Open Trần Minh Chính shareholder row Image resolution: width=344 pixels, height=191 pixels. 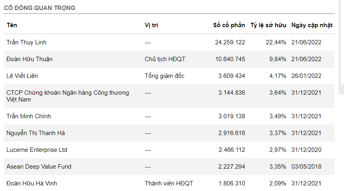coord(29,116)
